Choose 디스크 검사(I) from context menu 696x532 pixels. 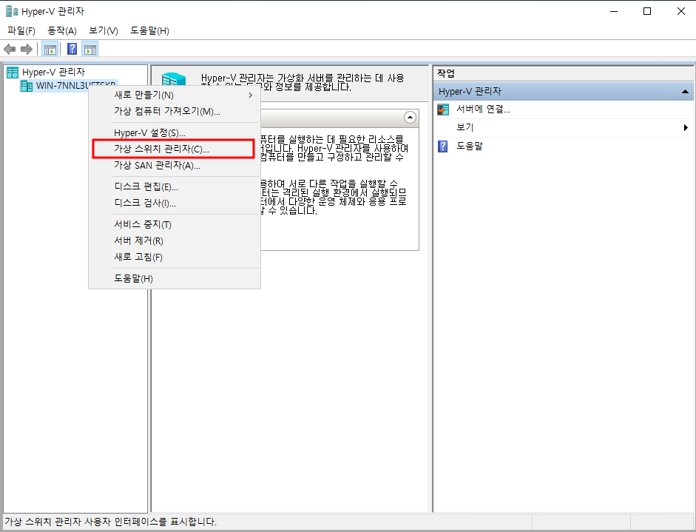click(x=175, y=203)
